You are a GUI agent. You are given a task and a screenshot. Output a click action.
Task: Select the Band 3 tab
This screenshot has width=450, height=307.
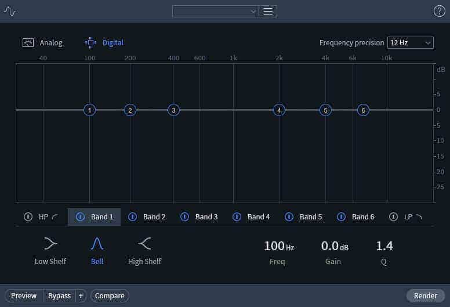pos(198,217)
